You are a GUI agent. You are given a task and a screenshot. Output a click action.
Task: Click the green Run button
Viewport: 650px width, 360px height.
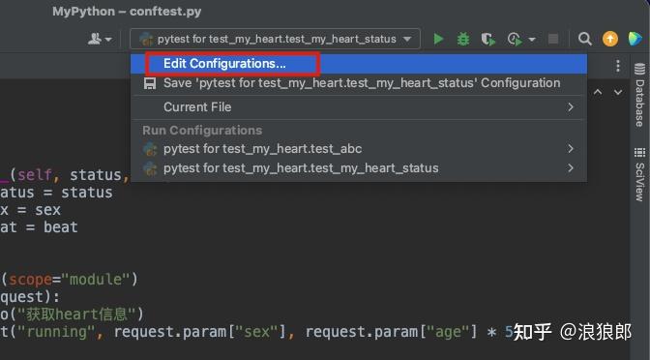(x=438, y=39)
